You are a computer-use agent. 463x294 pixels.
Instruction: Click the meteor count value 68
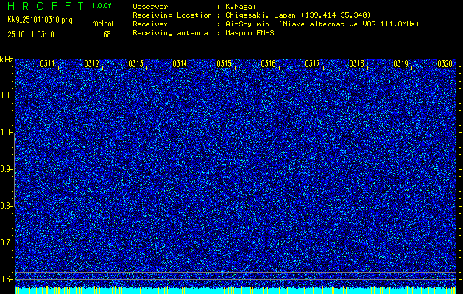[107, 34]
